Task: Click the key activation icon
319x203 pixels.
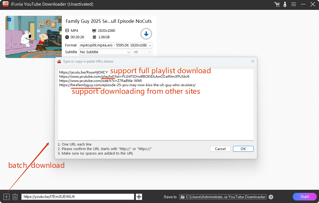Action: pyautogui.click(x=285, y=4)
